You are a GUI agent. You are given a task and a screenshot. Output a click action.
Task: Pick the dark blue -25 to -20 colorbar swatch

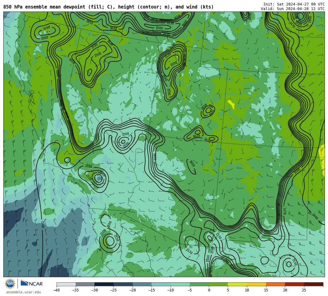(x=123, y=284)
